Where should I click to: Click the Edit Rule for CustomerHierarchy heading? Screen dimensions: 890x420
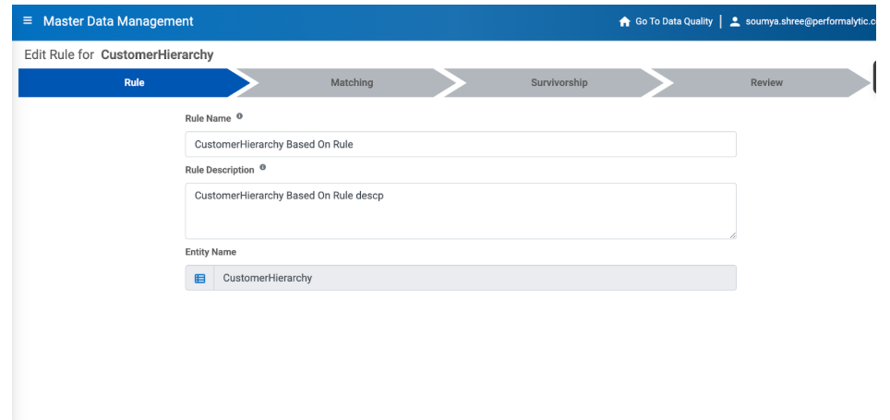tap(119, 55)
